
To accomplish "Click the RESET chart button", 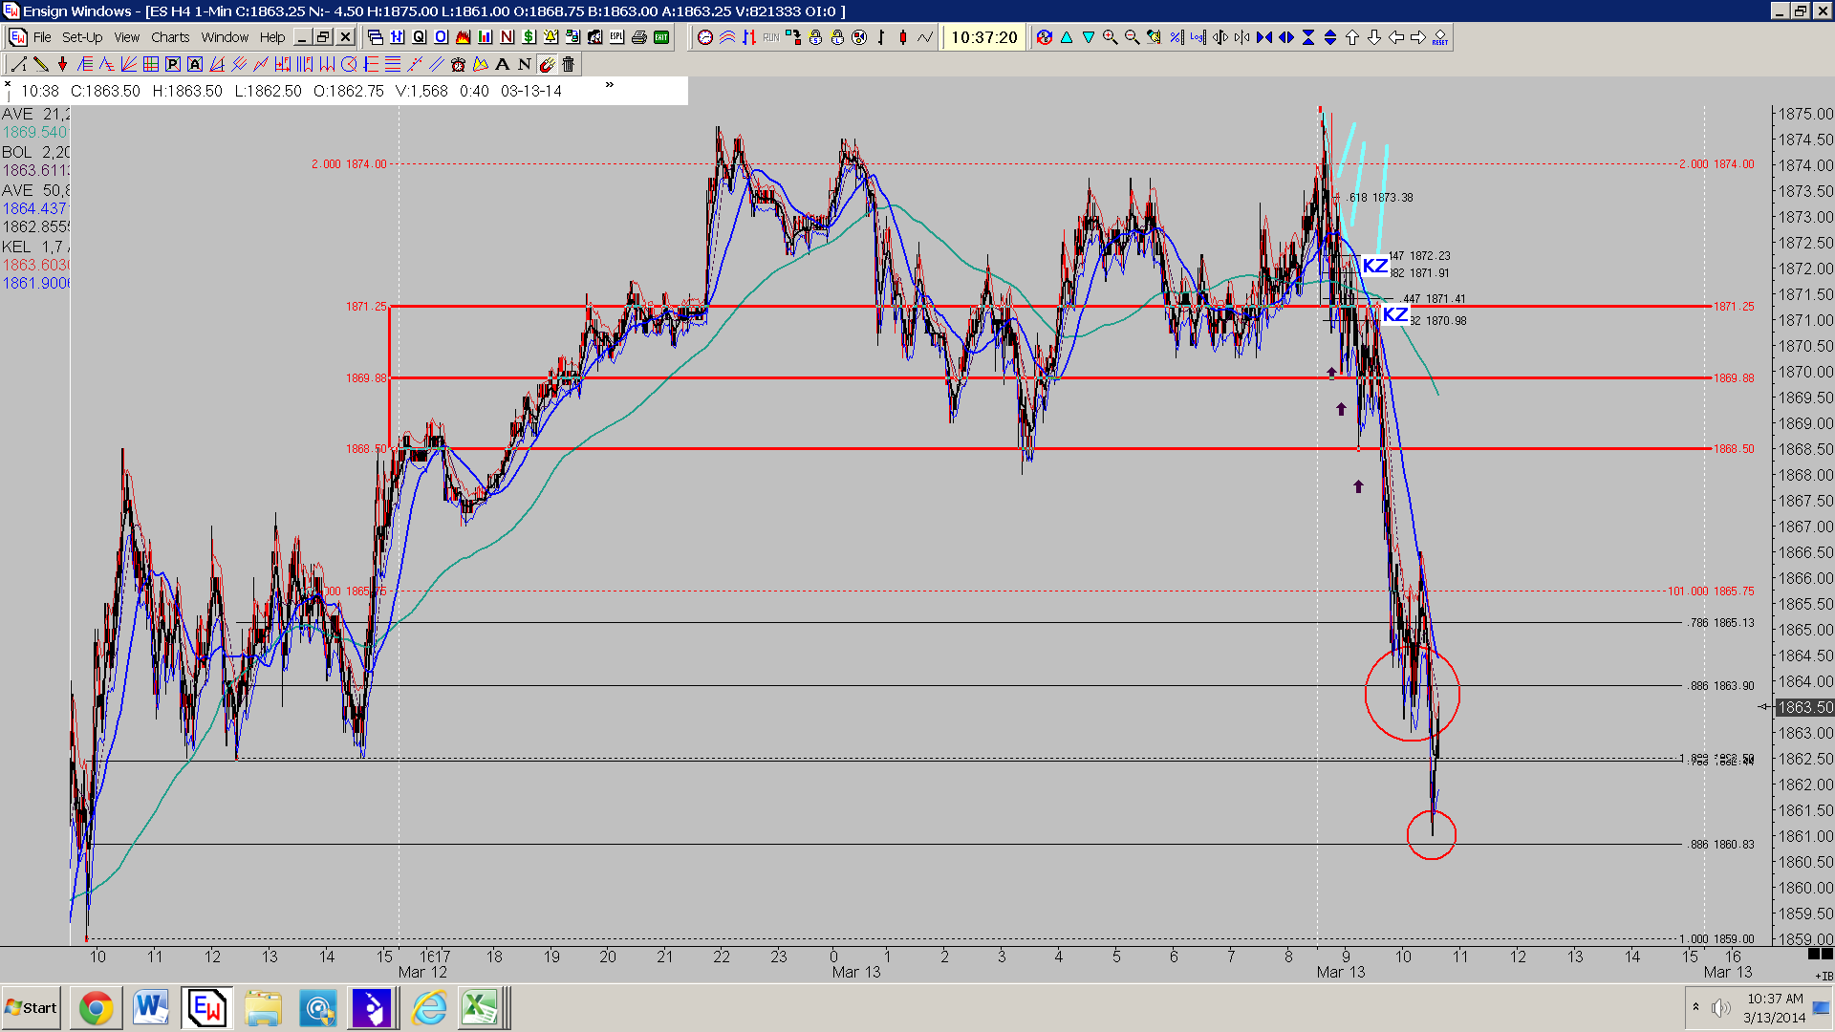I will [1439, 37].
